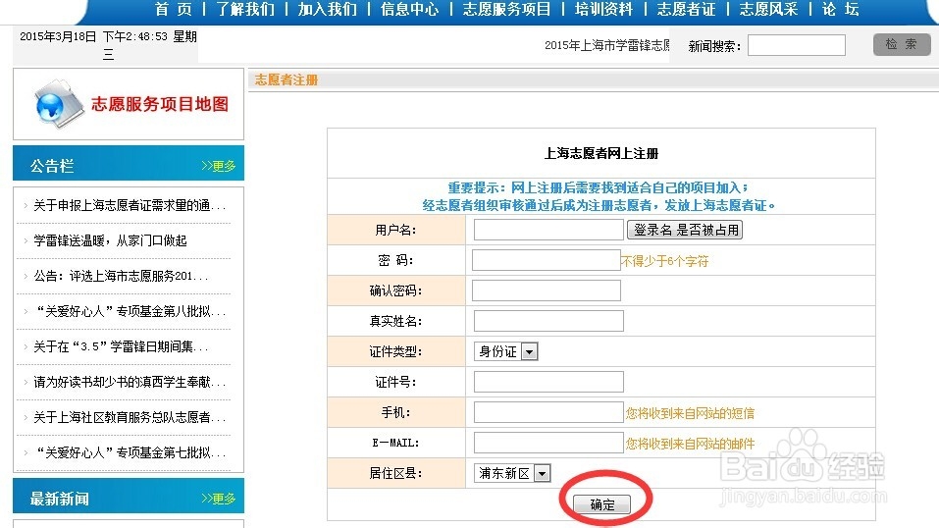Click the 志愿者注册 section heading
Viewport: 939px width, 528px height.
pyautogui.click(x=287, y=79)
